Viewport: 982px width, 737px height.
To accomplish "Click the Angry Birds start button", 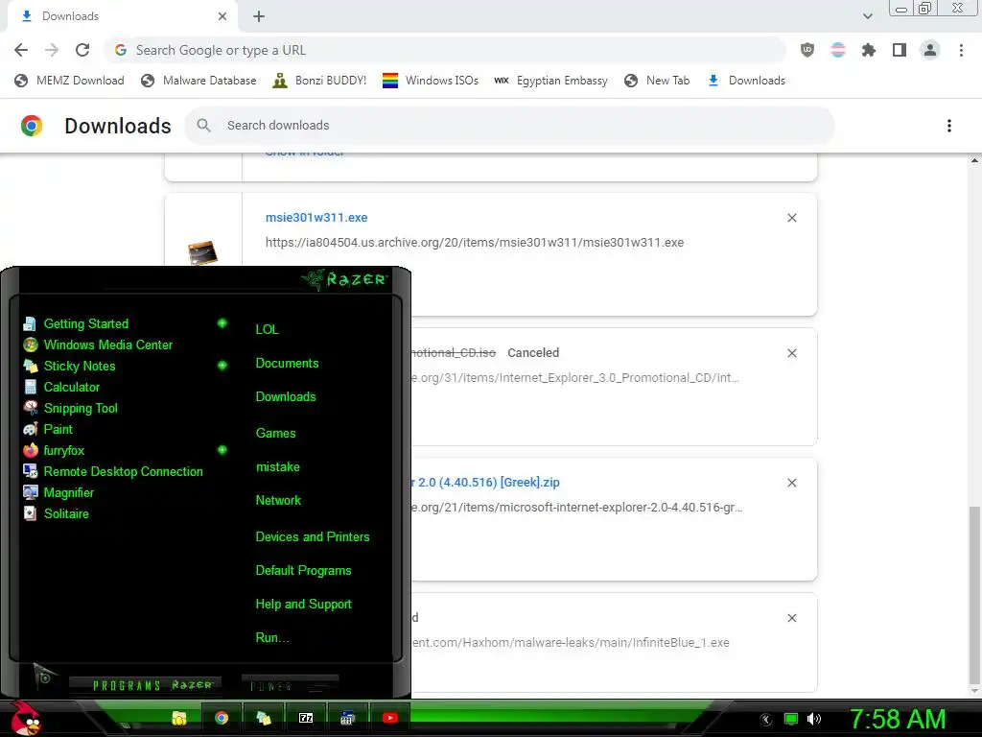I will tap(26, 718).
